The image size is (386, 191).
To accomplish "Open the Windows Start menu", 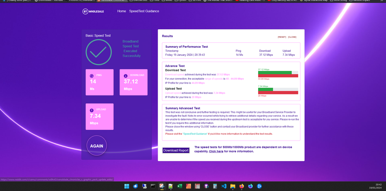I will [126, 186].
